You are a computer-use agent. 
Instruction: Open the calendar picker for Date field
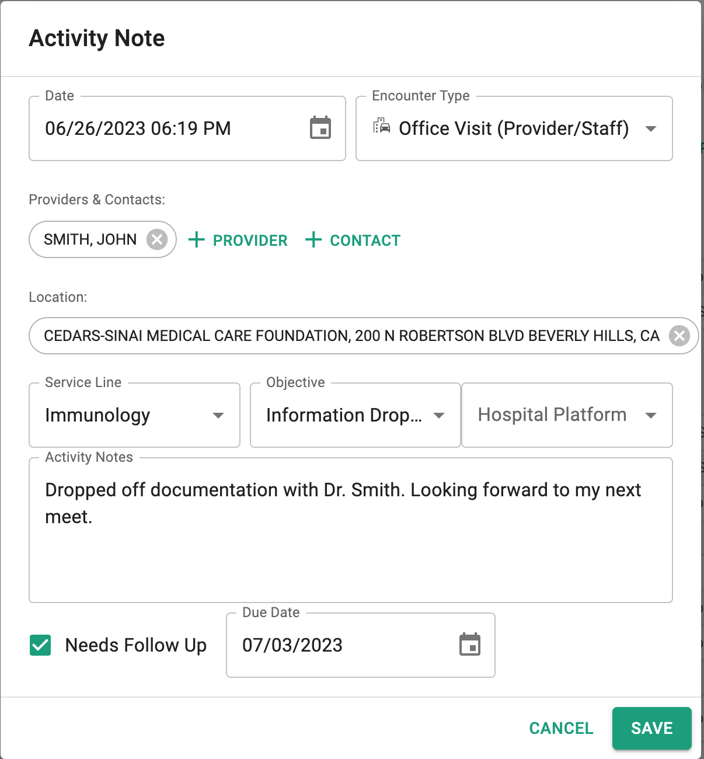[x=320, y=128]
